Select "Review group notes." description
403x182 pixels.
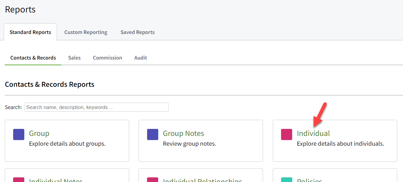tap(190, 144)
